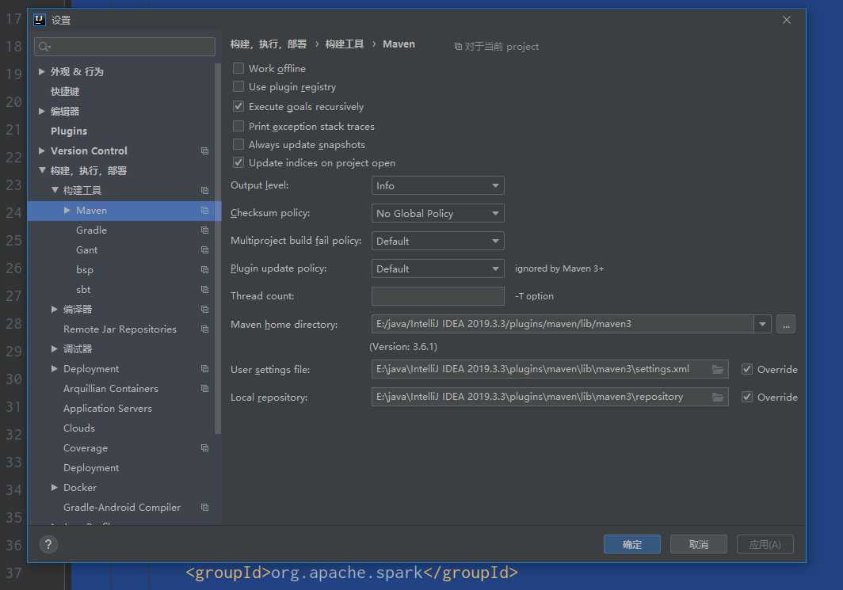The height and width of the screenshot is (590, 843).
Task: Click the copy icon before 对于当前 project
Action: (458, 47)
